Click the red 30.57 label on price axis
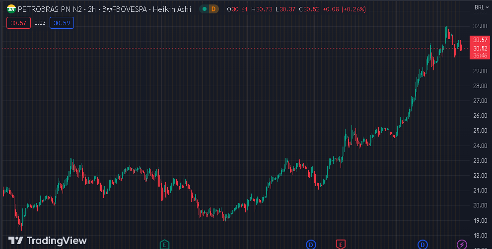The width and height of the screenshot is (492, 249). tap(480, 40)
